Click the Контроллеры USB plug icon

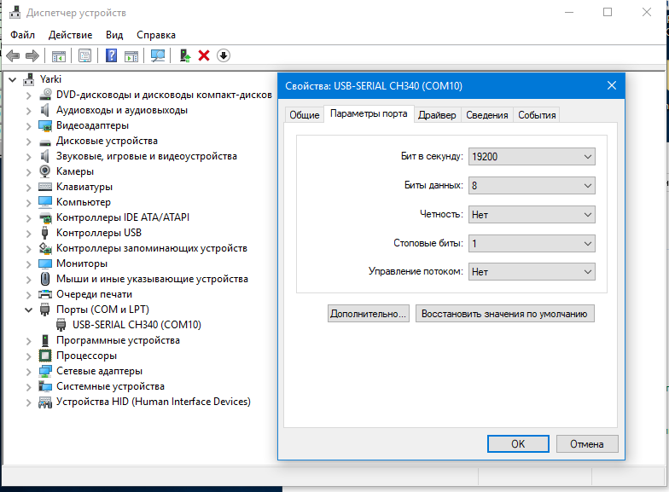tap(44, 233)
